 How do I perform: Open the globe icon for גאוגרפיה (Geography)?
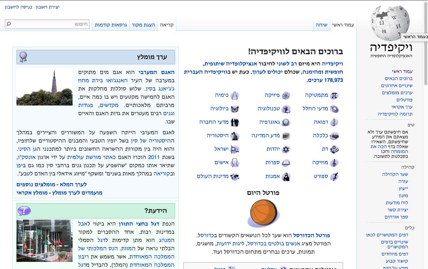[x=286, y=122]
